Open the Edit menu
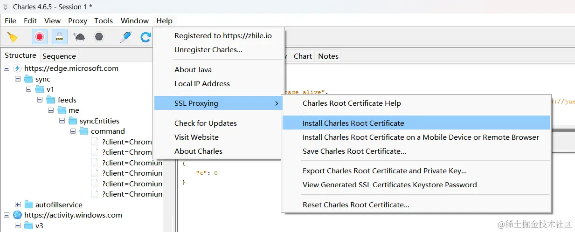This screenshot has width=575, height=232. (30, 20)
